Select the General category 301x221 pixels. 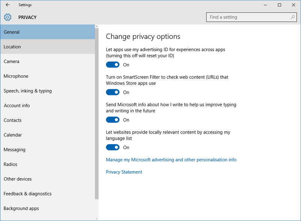48,32
